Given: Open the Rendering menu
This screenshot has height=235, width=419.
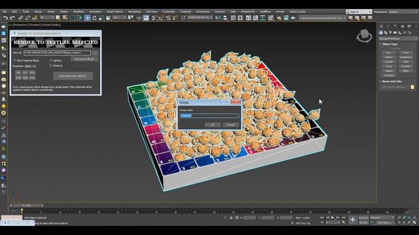Looking at the screenshot, I should pyautogui.click(x=134, y=12).
